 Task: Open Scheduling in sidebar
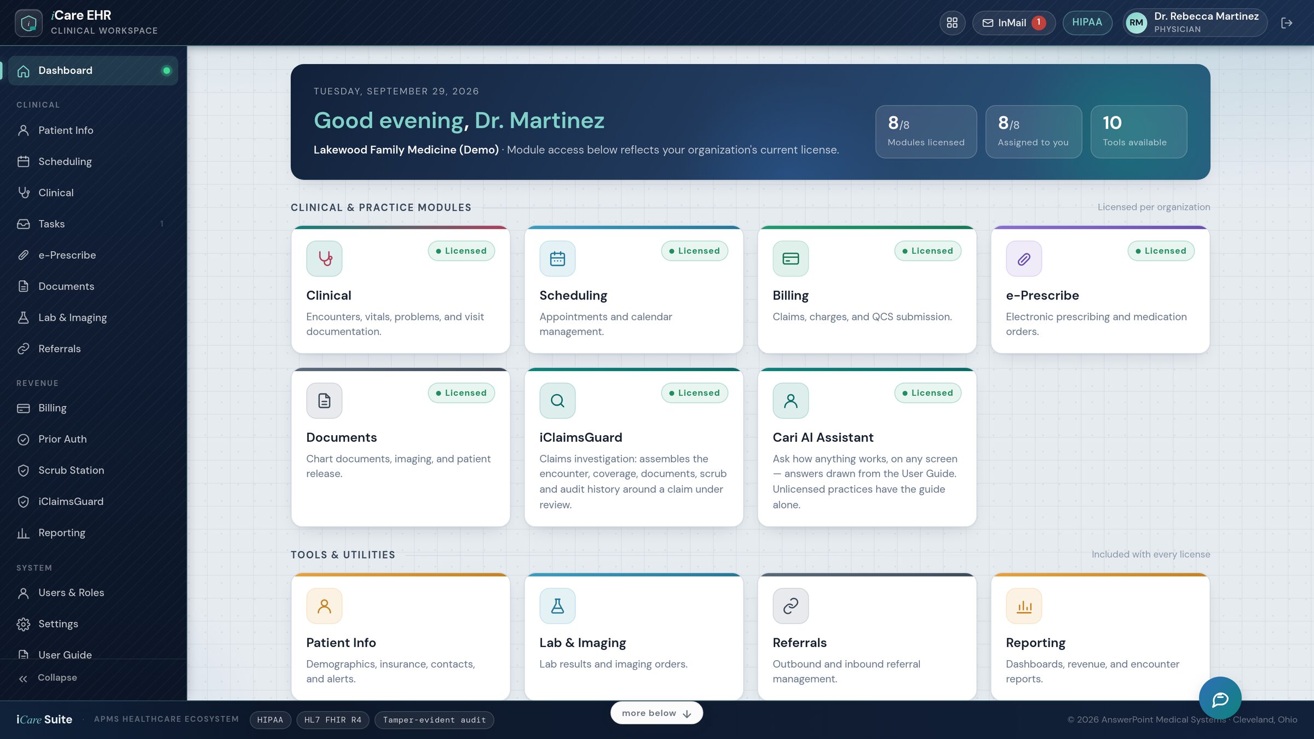[x=93, y=161]
